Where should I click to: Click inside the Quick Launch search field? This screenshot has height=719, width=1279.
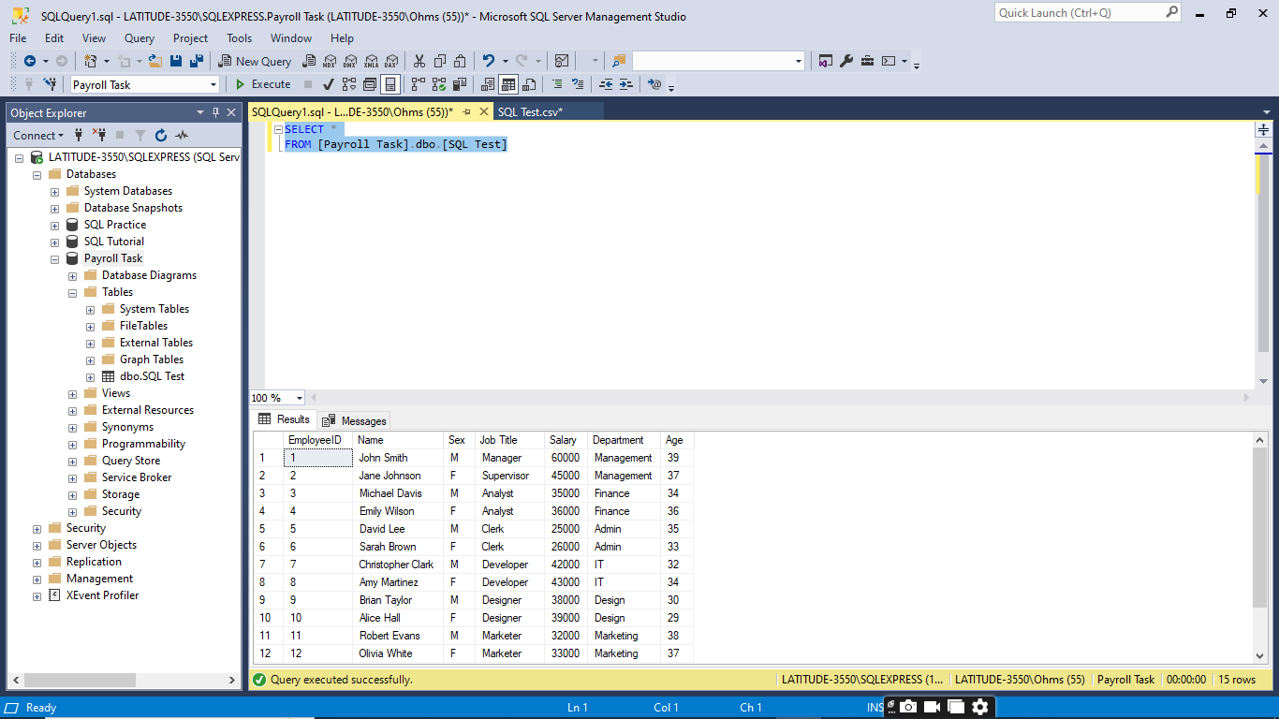pos(1080,12)
